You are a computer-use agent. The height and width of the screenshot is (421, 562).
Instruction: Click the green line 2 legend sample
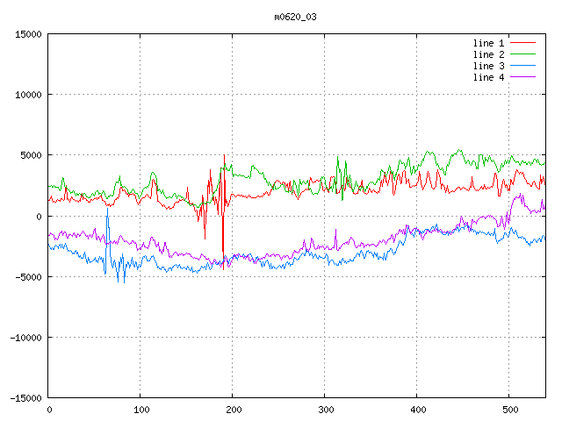click(x=522, y=54)
